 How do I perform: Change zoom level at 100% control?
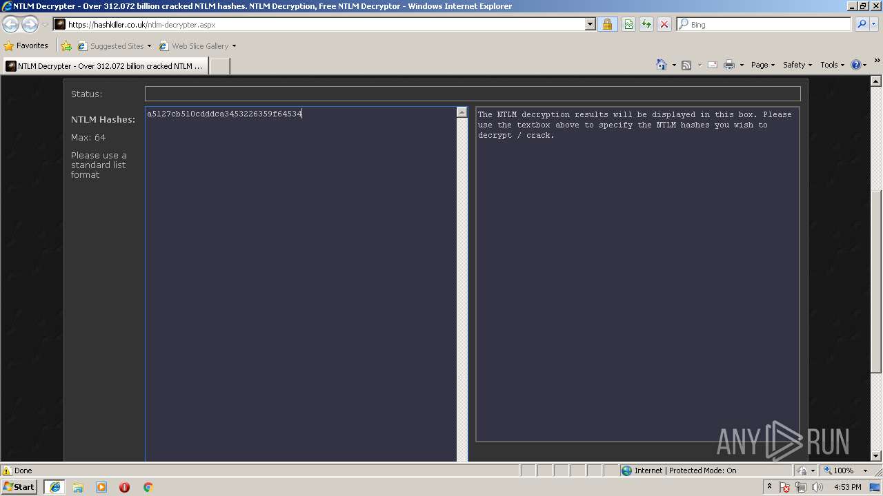click(846, 471)
